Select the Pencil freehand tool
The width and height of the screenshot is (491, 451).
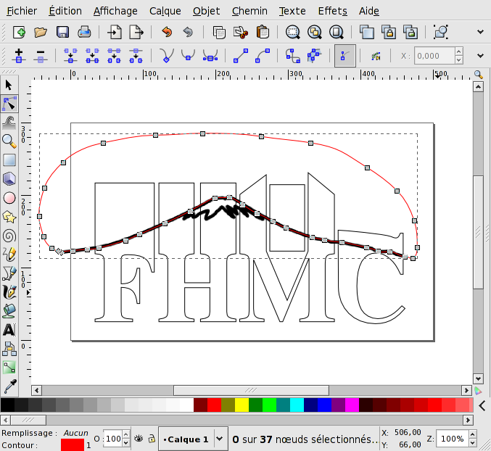click(x=9, y=255)
